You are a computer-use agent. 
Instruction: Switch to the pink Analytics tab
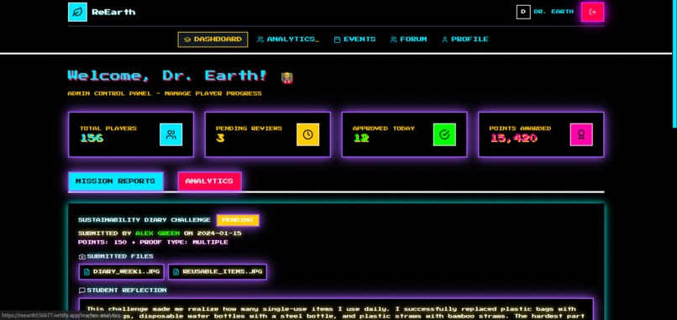209,181
